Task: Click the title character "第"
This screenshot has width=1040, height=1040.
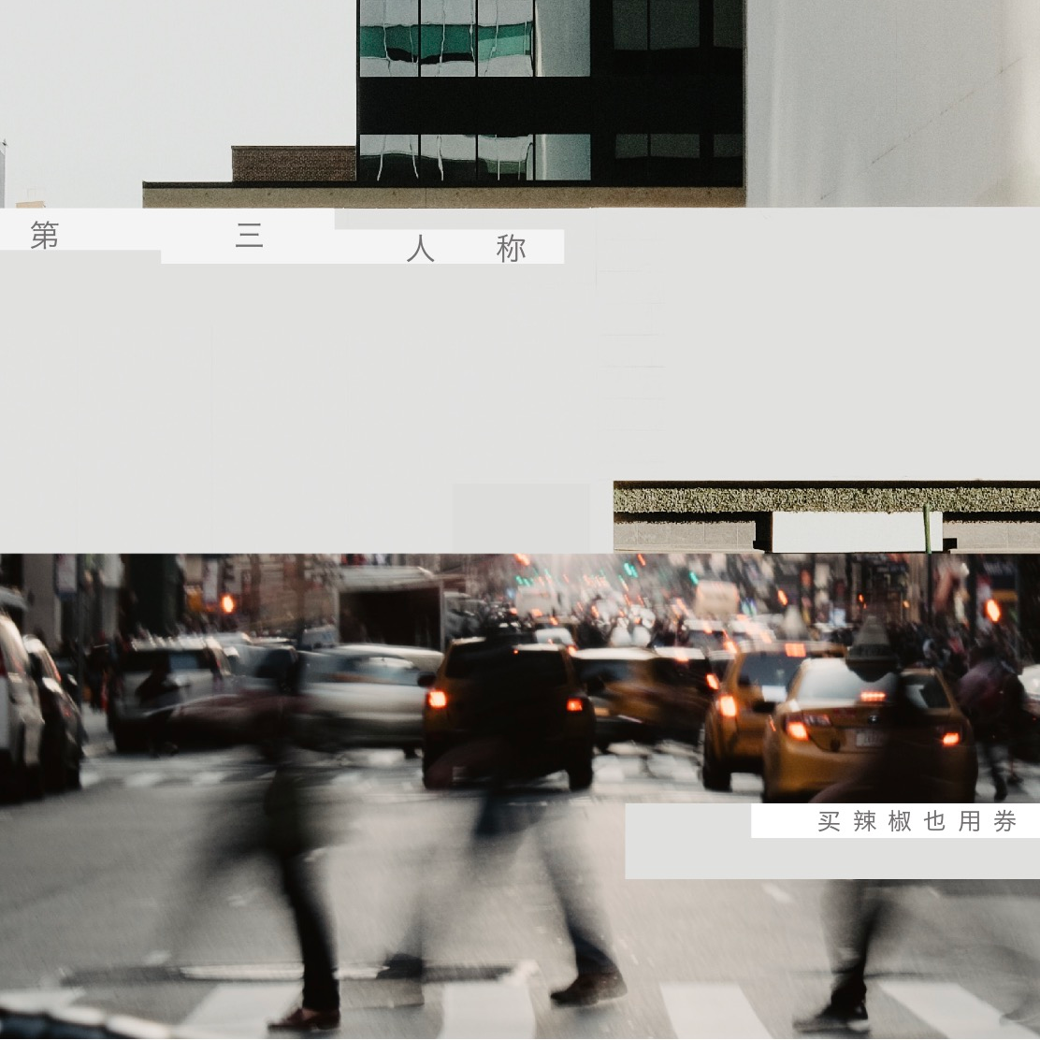Action: pyautogui.click(x=44, y=236)
